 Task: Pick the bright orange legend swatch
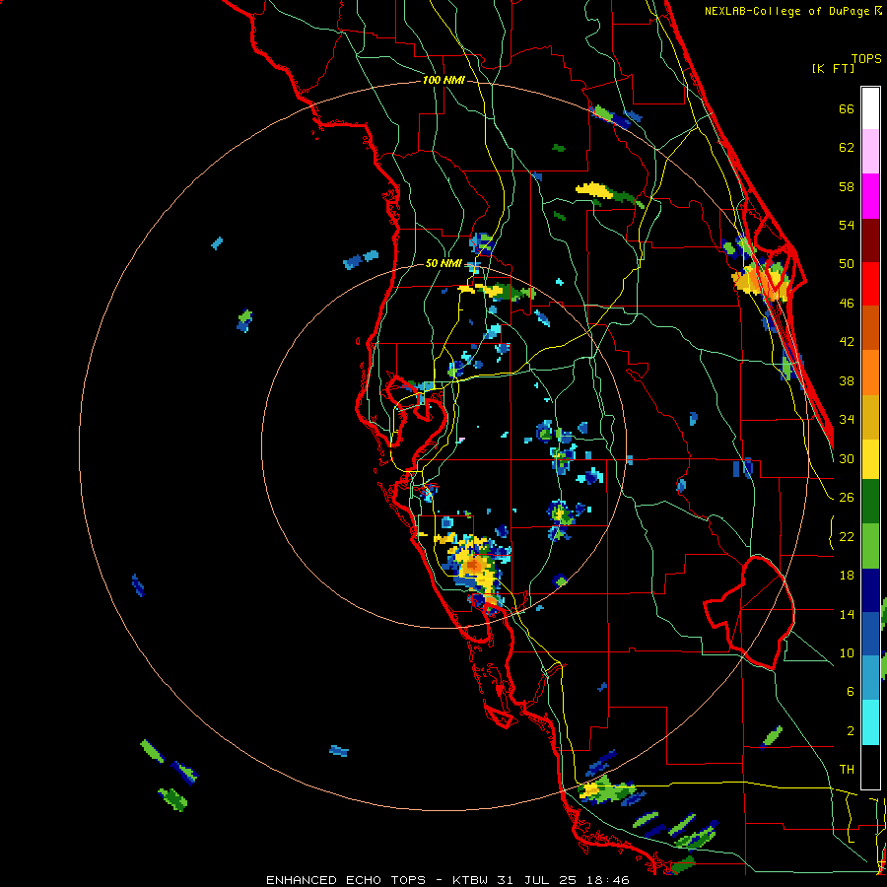coord(870,372)
